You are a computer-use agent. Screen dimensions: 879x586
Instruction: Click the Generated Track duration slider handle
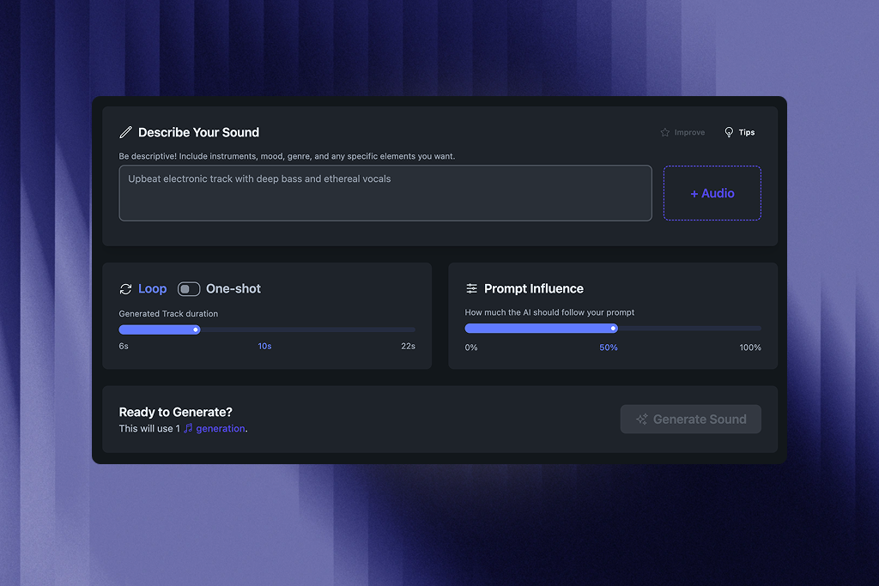(x=196, y=329)
